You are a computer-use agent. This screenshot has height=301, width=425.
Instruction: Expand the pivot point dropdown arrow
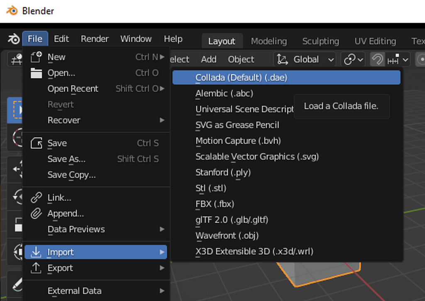pos(361,60)
